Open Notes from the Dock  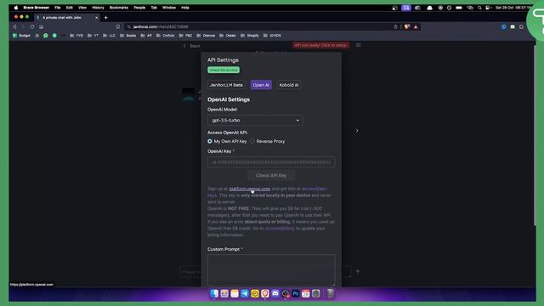tap(235, 294)
